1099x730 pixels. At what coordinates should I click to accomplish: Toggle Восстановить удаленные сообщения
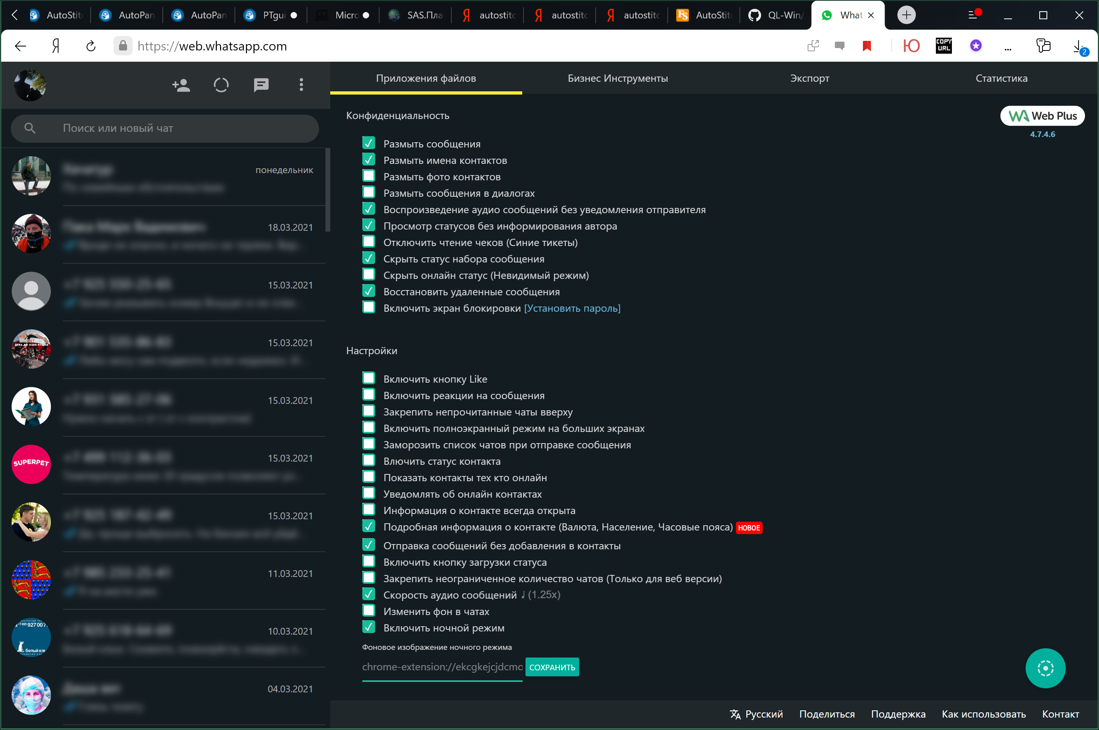[369, 290]
